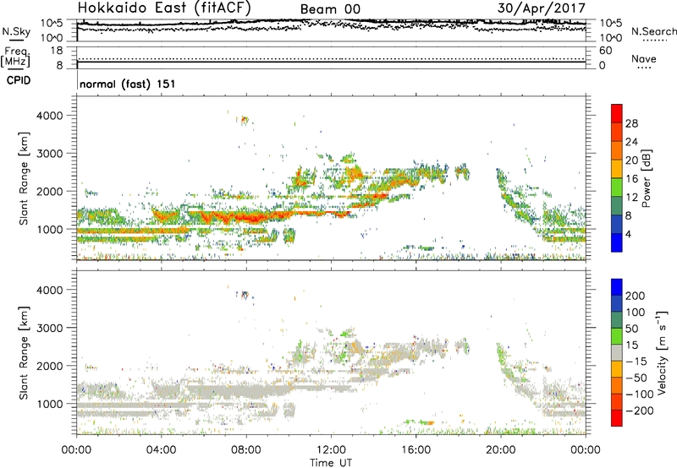Click the isolated echo near 4000 km in power panel

tap(245, 119)
